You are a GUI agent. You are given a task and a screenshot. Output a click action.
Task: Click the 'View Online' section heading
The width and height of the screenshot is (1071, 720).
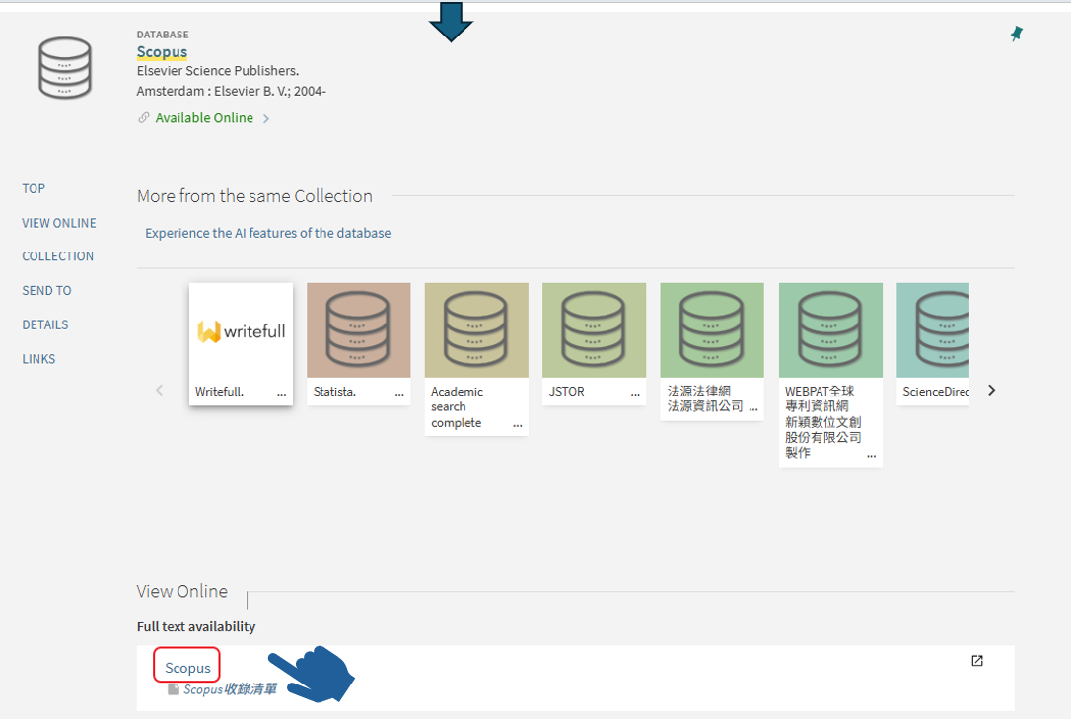pyautogui.click(x=182, y=591)
